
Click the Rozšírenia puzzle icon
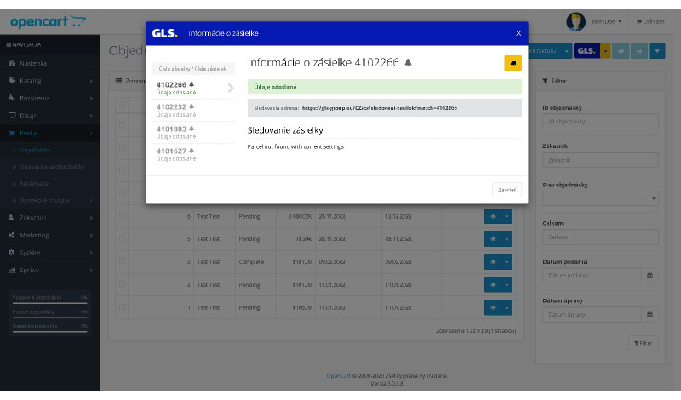coord(12,98)
